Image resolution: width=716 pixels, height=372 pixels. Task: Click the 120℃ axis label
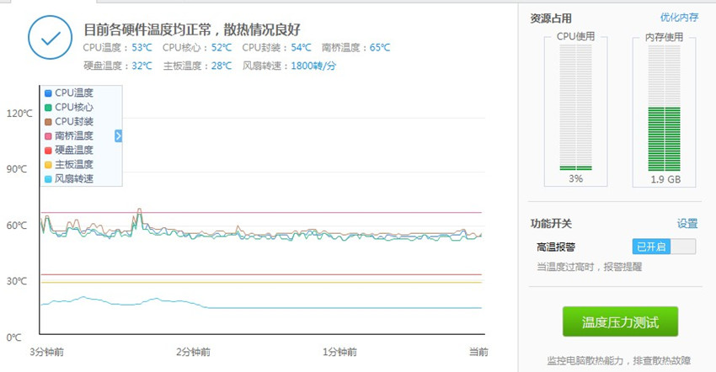tap(19, 113)
